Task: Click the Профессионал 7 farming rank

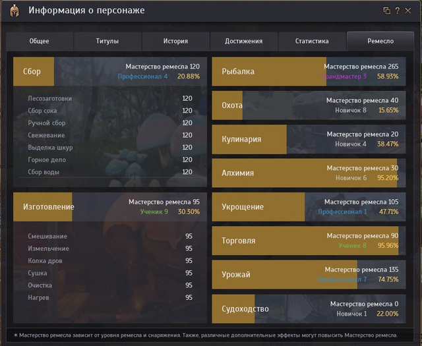Action: coord(342,280)
